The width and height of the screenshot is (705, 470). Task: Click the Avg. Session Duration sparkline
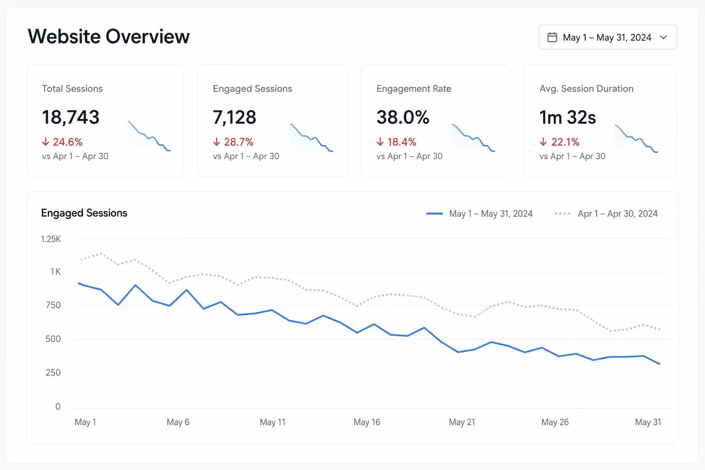[636, 138]
